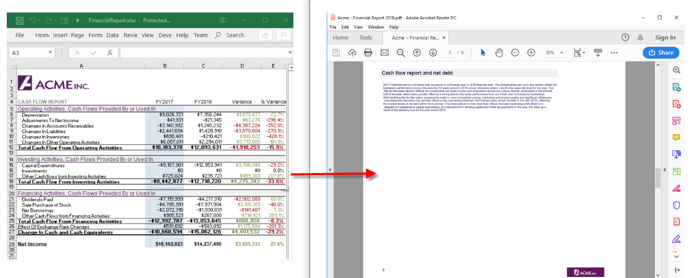Click Sign In in Acrobat
Viewport: 695px width, 278px height.
point(665,37)
